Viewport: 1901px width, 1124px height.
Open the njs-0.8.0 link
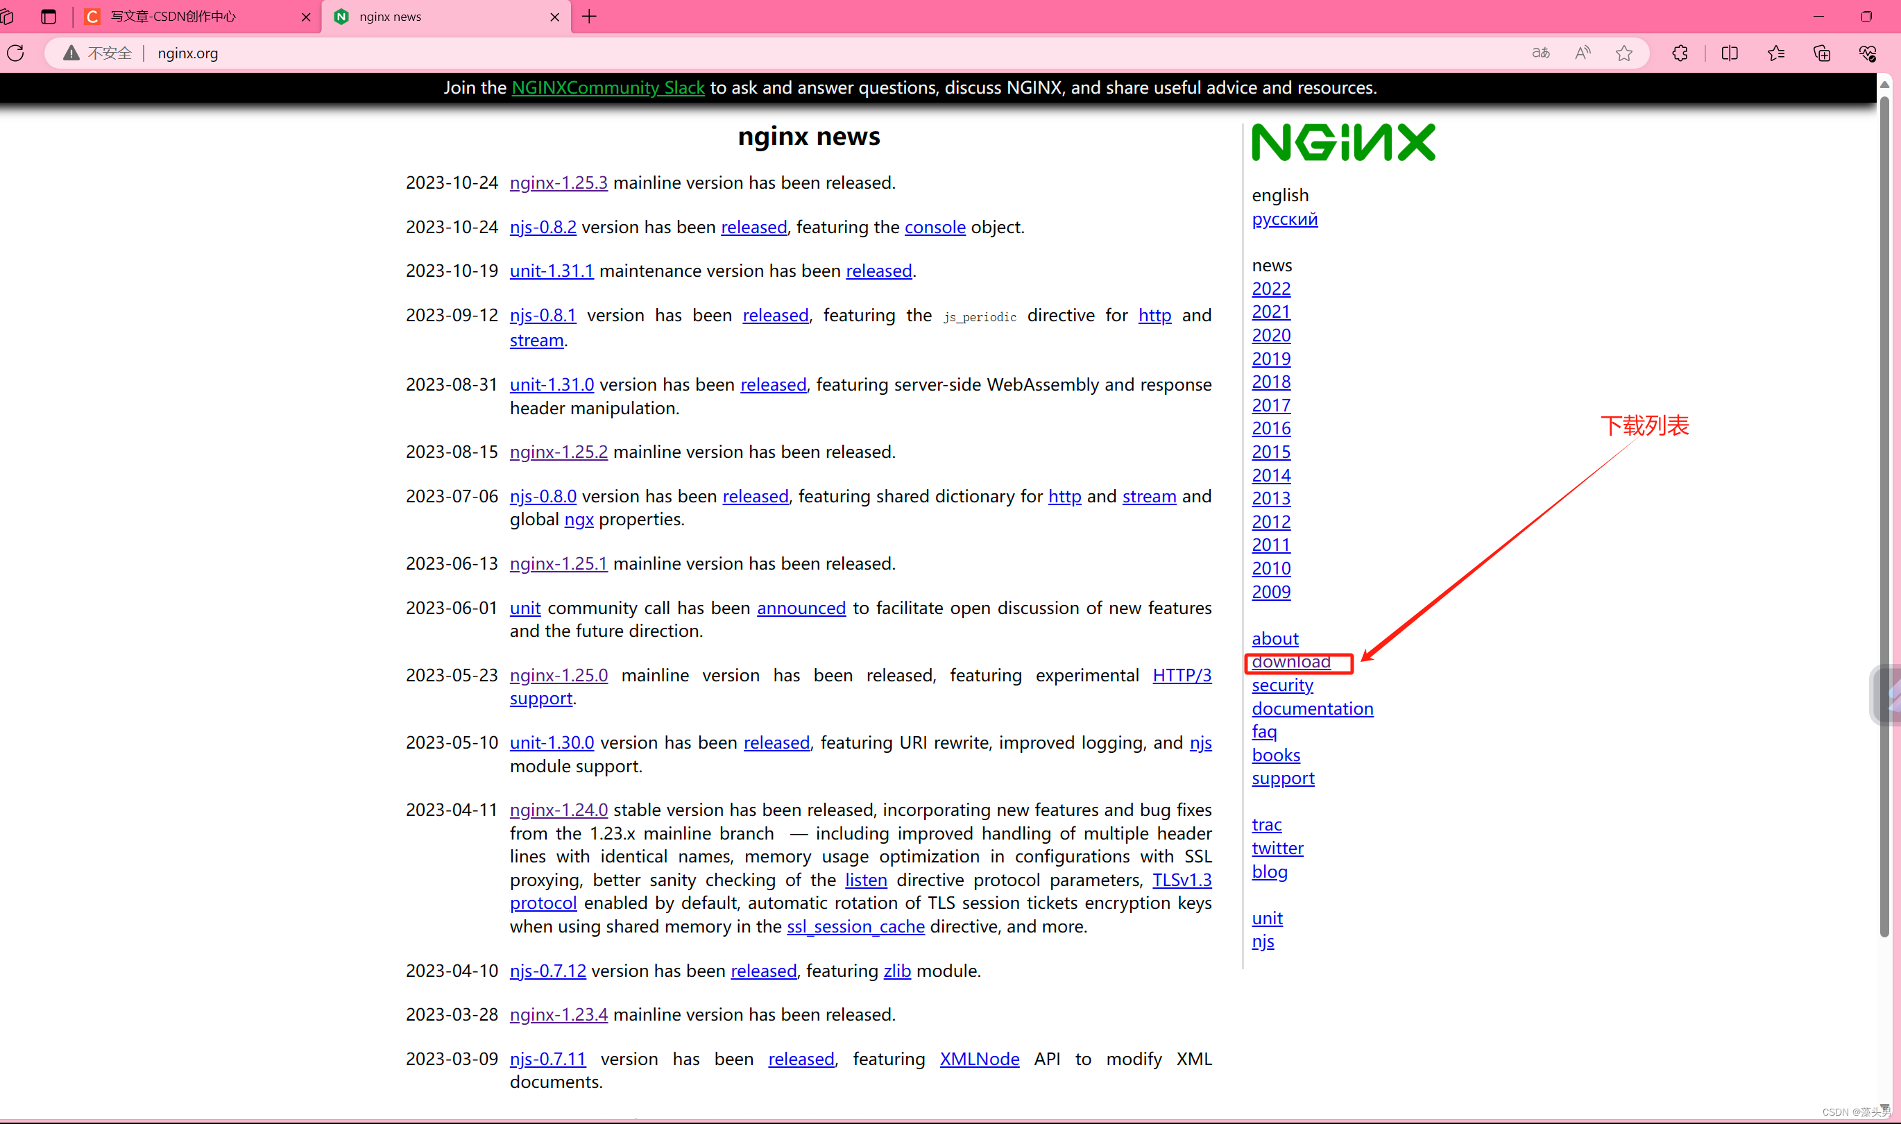point(543,496)
